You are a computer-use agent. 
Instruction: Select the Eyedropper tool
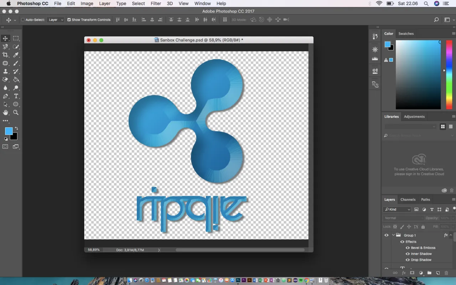(16, 55)
